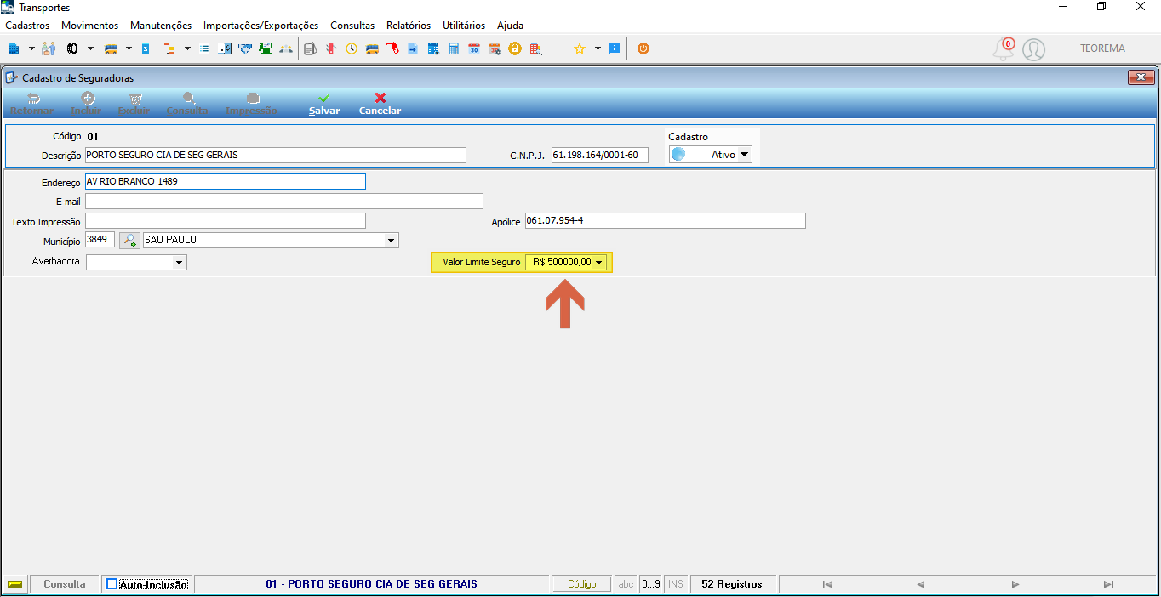Image resolution: width=1161 pixels, height=597 pixels.
Task: Click the tire icon in toolbar
Action: (72, 48)
